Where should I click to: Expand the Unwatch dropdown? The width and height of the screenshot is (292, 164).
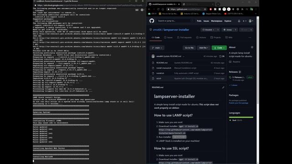[209, 30]
